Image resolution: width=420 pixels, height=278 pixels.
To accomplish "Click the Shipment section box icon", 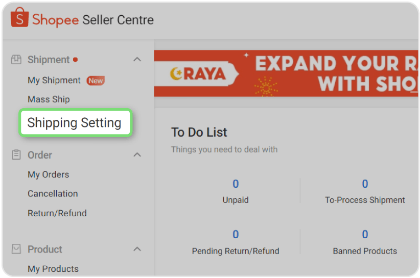I will [x=16, y=60].
